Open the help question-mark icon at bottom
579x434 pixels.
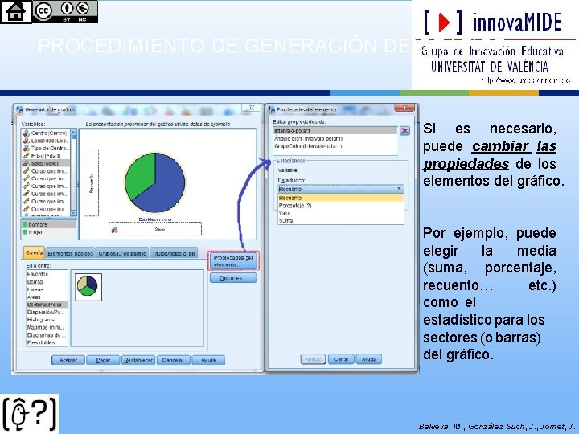pyautogui.click(x=30, y=413)
